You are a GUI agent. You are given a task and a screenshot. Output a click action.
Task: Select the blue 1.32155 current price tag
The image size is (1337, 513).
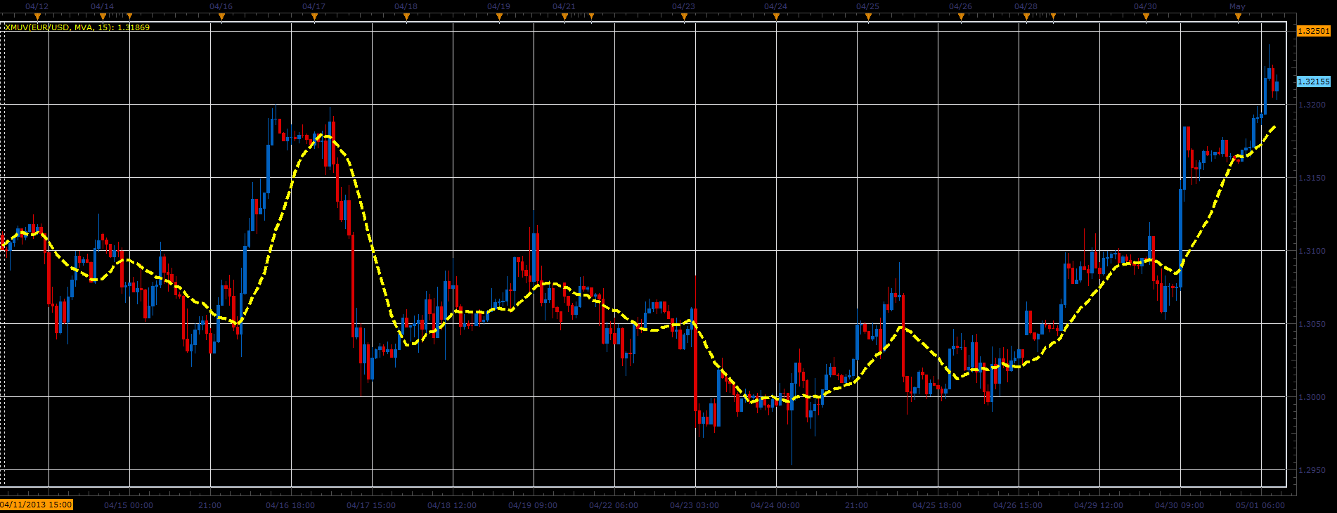1313,82
